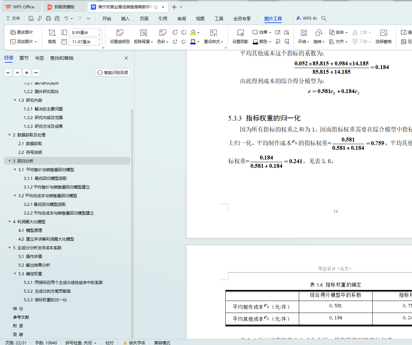Open the View (视图) ribbon tab
Screen dimensions: 412x345
tap(200, 19)
